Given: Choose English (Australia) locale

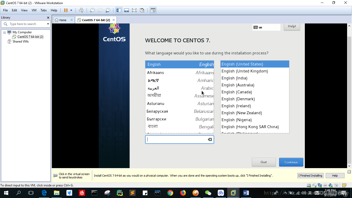Looking at the screenshot, I should tap(255, 85).
